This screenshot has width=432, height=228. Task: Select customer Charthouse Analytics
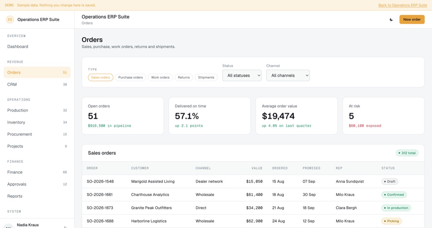(x=150, y=195)
